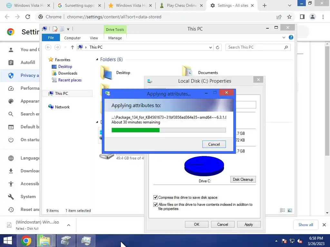The image size is (330, 247).
Task: Click Chrome reload page icon
Action: pos(28,17)
